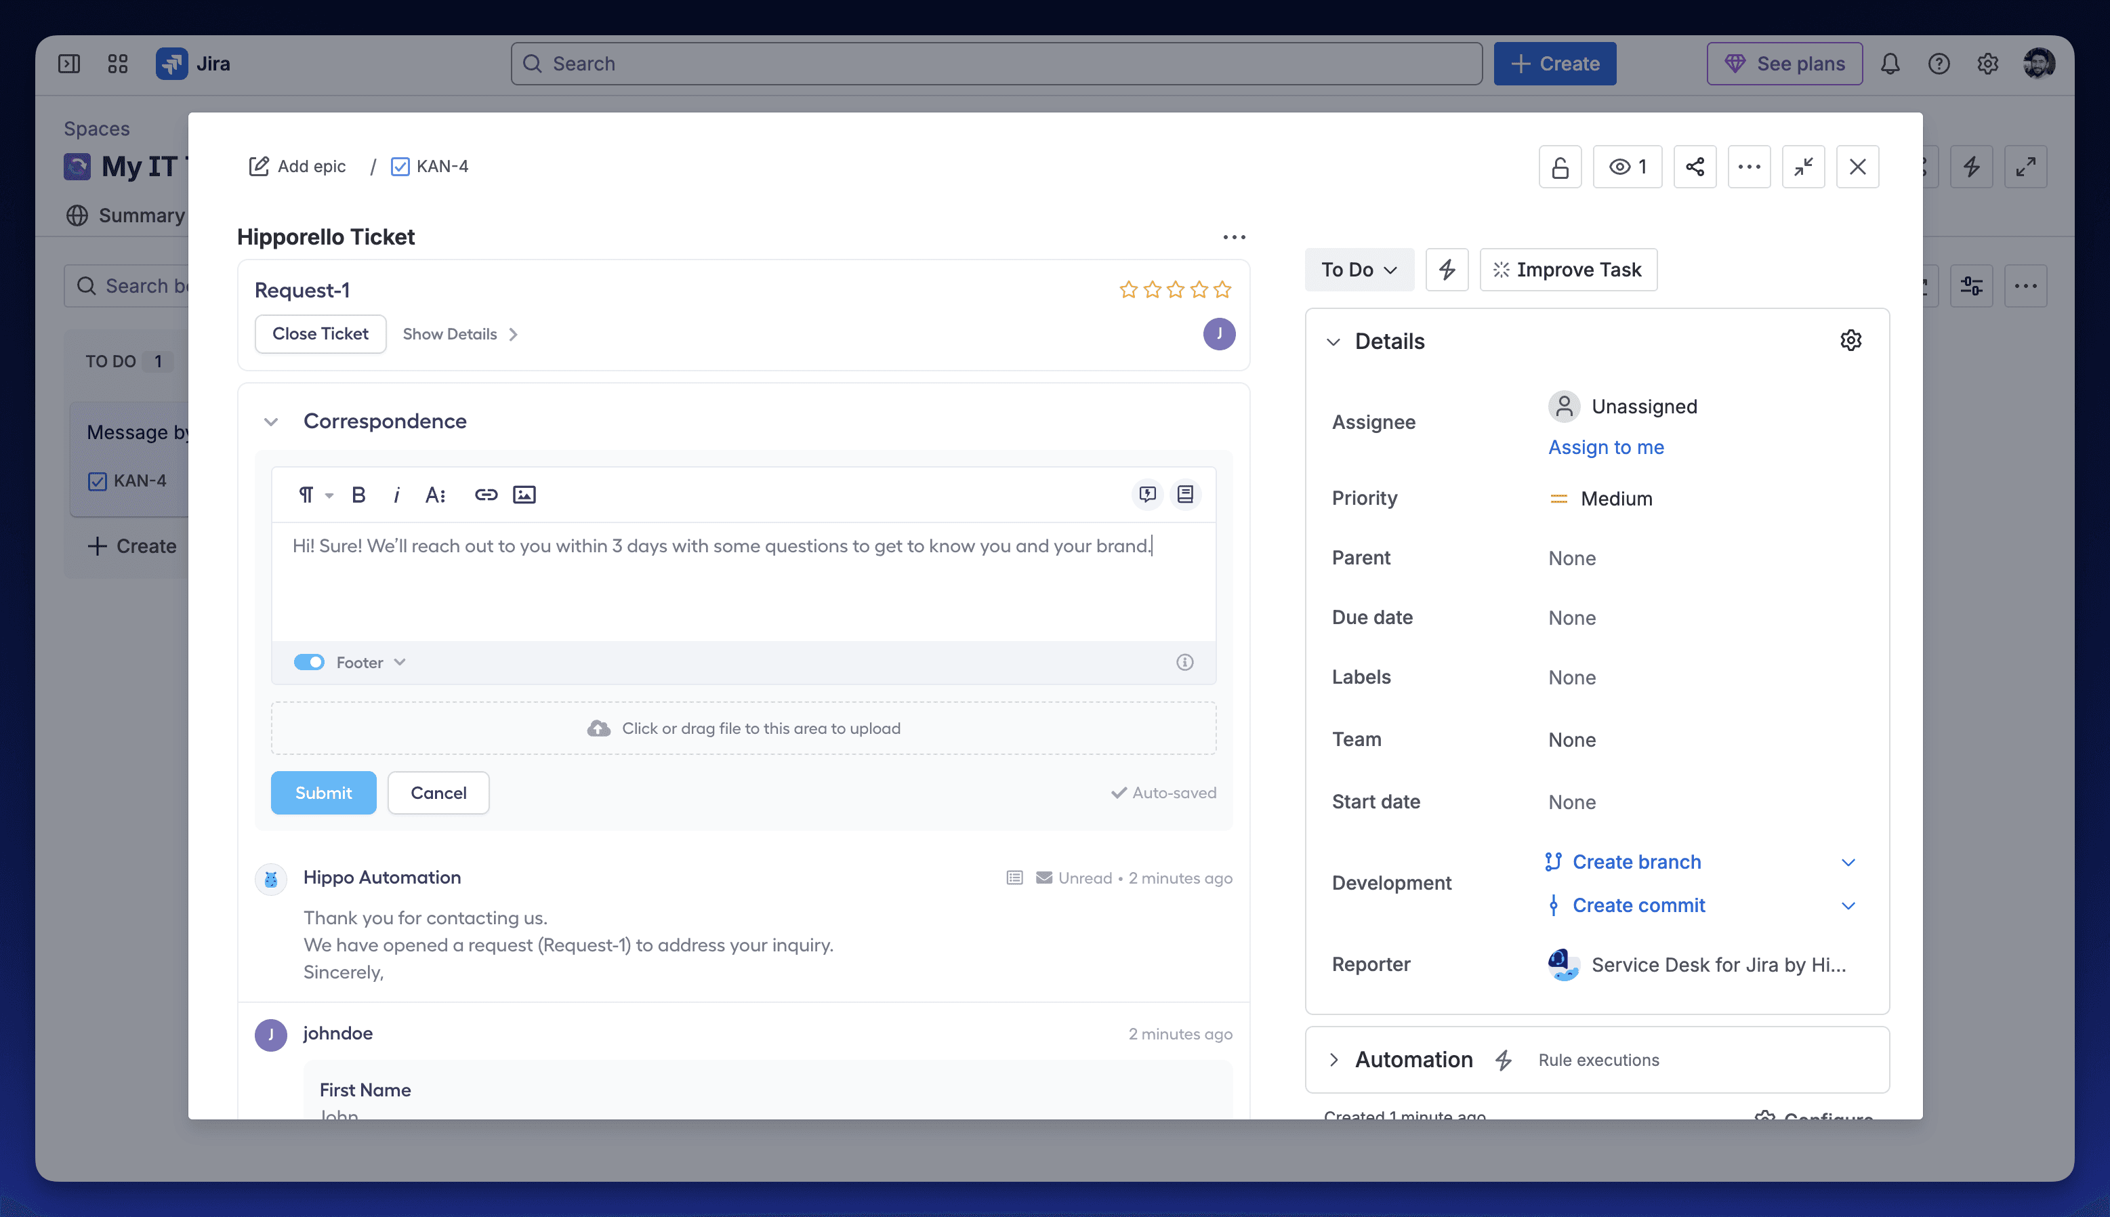
Task: Collapse the Correspondence section
Action: tap(271, 421)
